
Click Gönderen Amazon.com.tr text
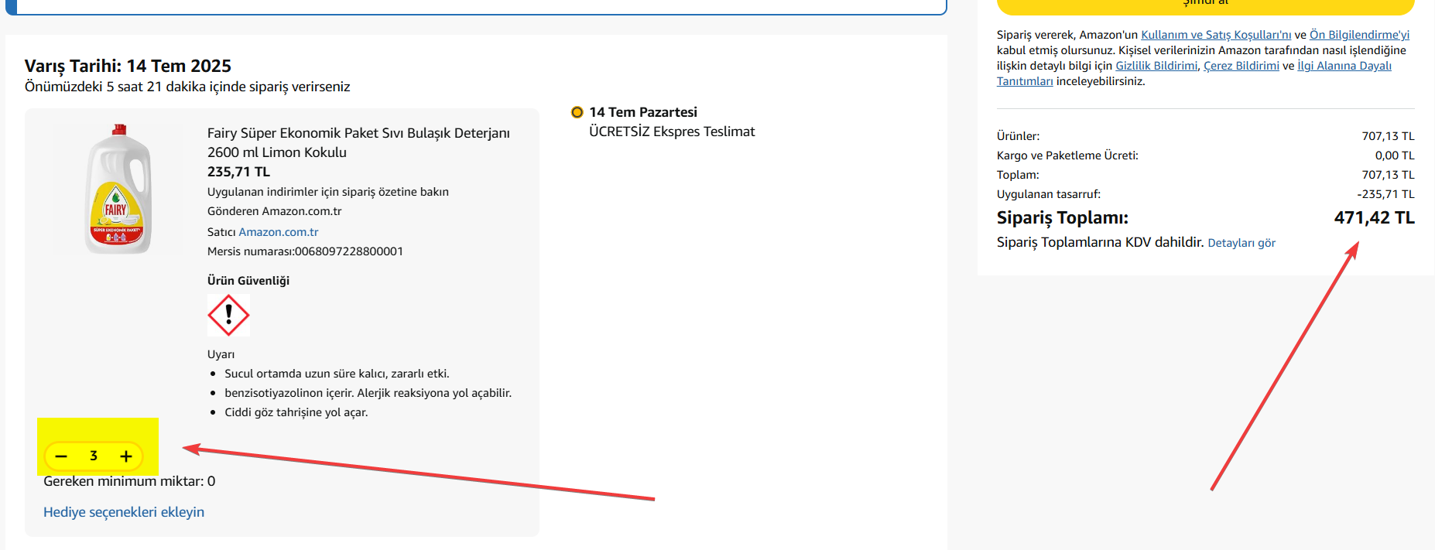coord(274,211)
